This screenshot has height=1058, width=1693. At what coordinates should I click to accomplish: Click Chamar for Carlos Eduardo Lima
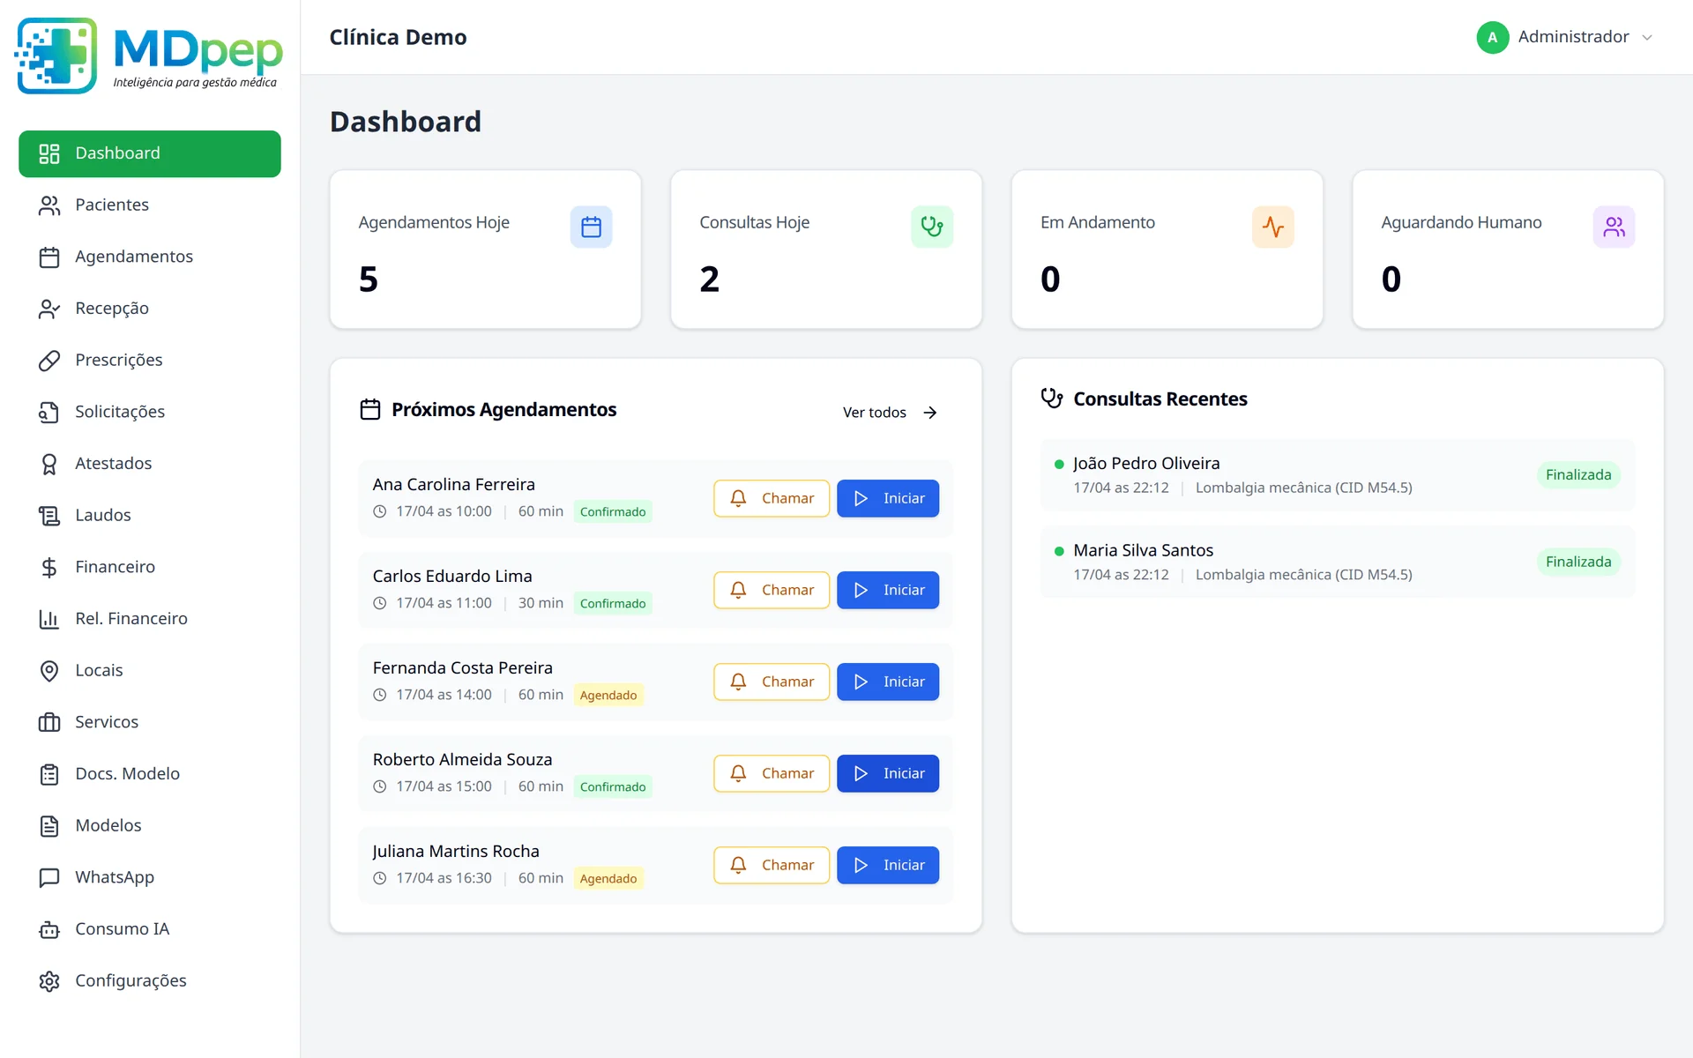tap(771, 590)
